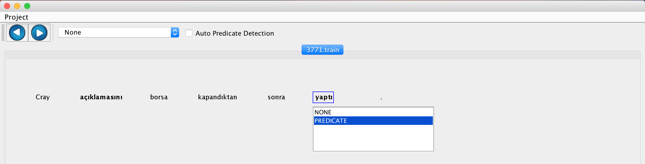Select the word kapandıktan
Viewport: 645px width, 164px height.
(218, 97)
